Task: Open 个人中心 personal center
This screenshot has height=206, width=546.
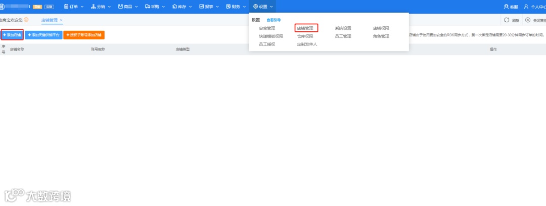Action: point(535,7)
